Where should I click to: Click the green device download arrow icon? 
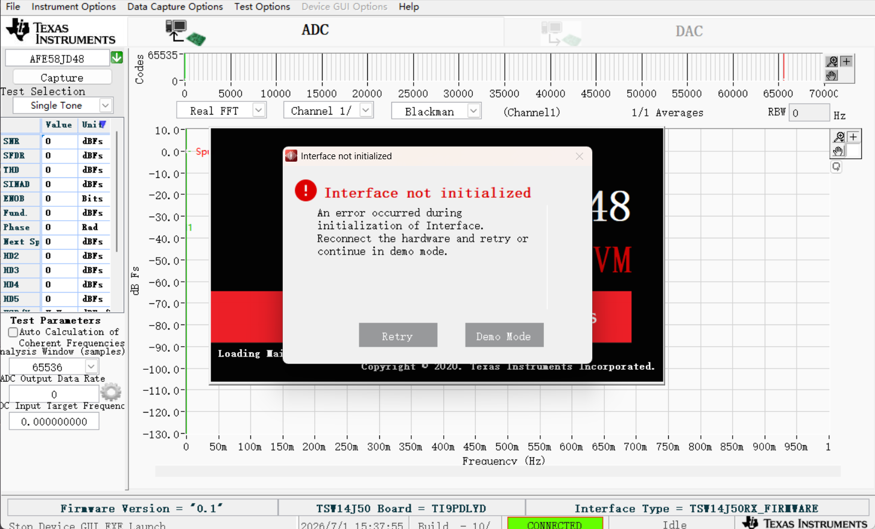pos(117,57)
